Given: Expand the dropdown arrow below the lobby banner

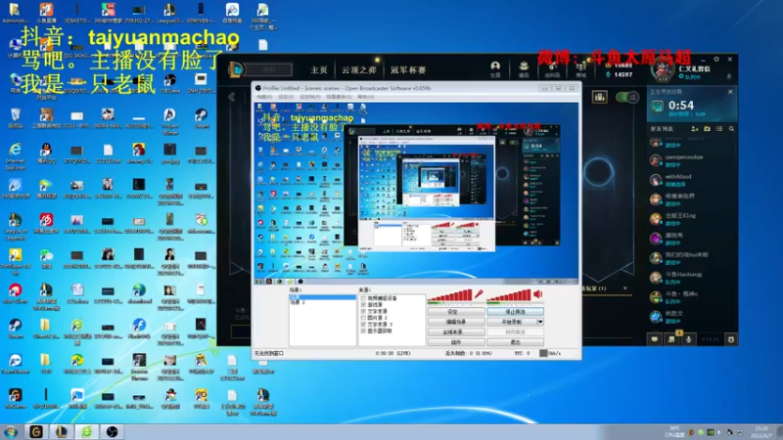Looking at the screenshot, I should 624,288.
